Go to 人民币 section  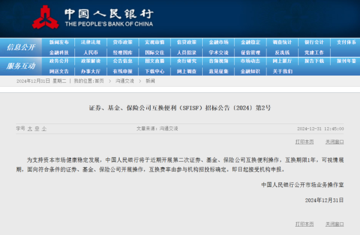coord(91,53)
